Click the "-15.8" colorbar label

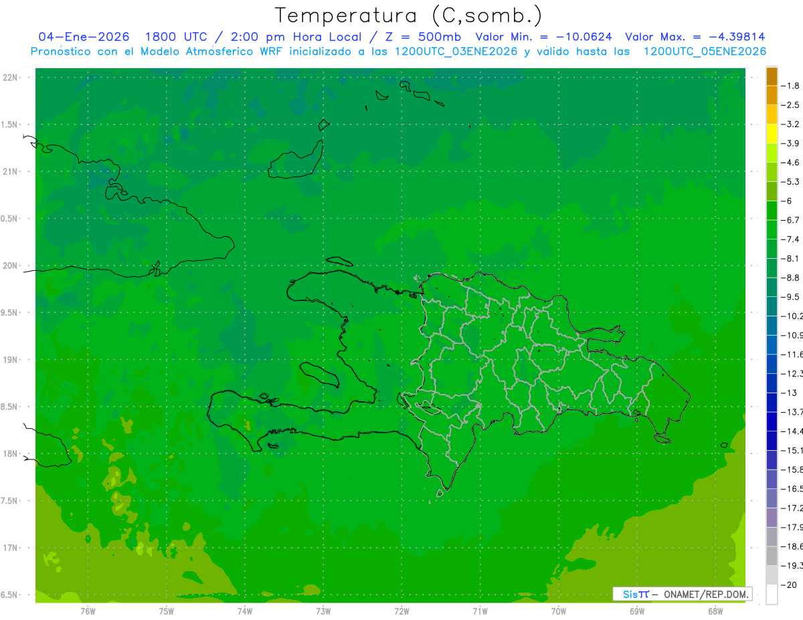point(793,469)
